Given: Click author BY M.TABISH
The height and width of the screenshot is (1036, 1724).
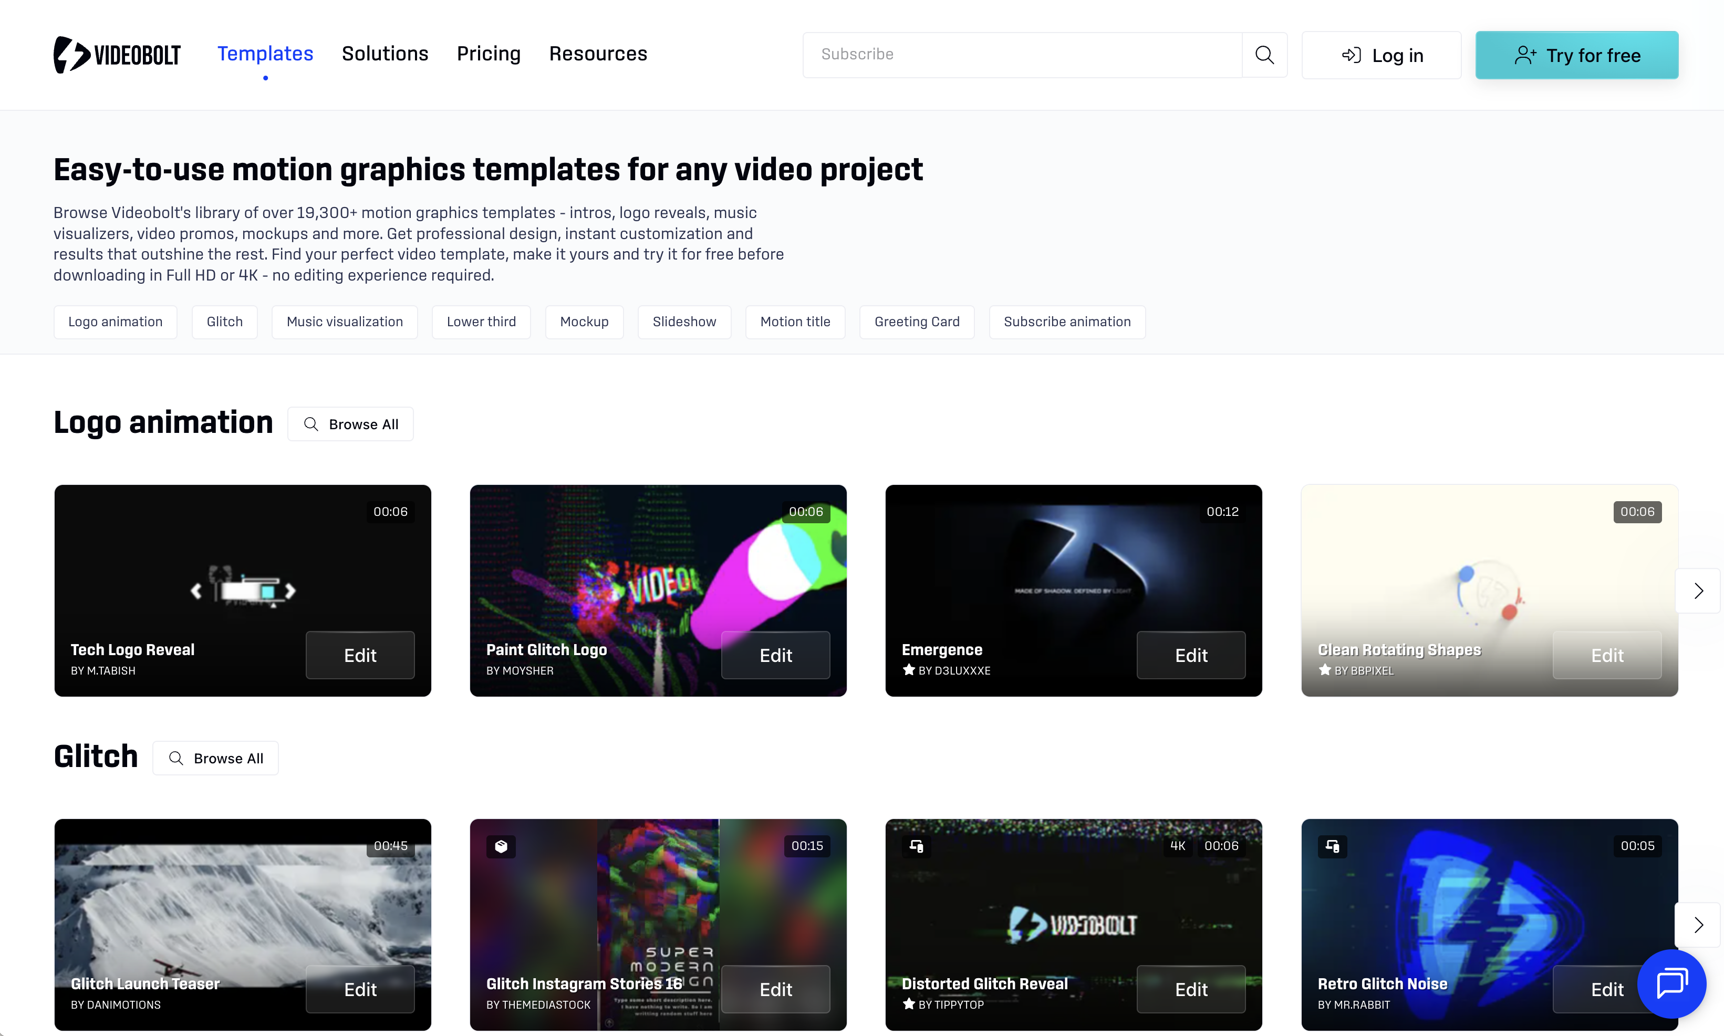Looking at the screenshot, I should (x=103, y=671).
